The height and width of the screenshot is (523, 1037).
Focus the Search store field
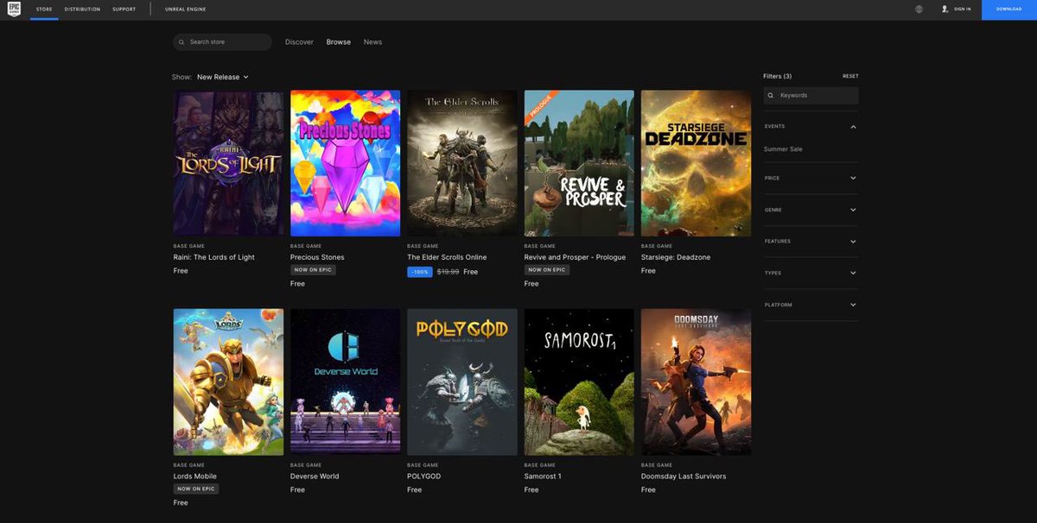tap(222, 42)
